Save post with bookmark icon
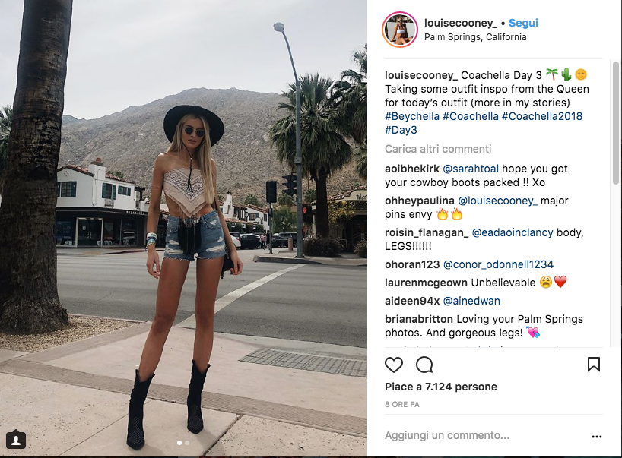Image resolution: width=622 pixels, height=458 pixels. point(593,364)
